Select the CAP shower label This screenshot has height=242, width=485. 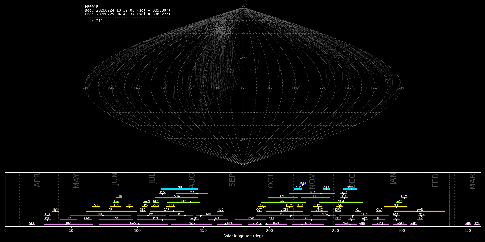[x=166, y=210]
